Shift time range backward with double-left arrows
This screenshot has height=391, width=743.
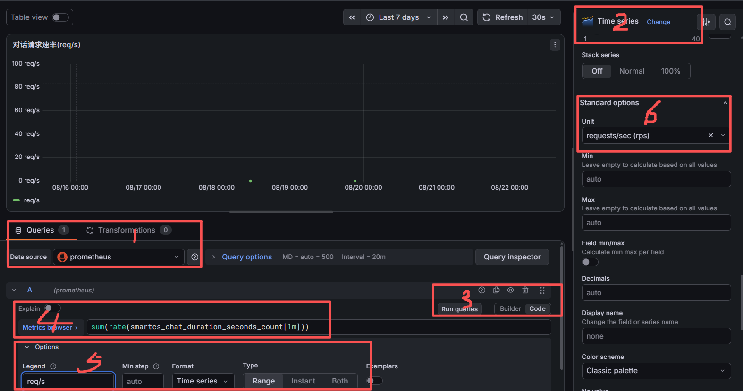pyautogui.click(x=352, y=17)
